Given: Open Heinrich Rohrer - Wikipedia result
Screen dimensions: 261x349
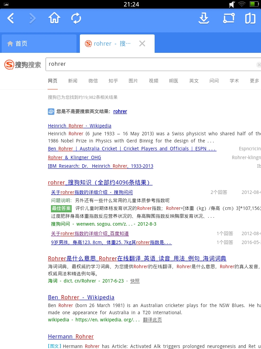Looking at the screenshot, I should coord(80,126).
